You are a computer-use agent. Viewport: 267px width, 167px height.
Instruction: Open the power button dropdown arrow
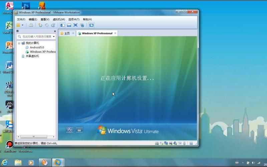click(23, 25)
